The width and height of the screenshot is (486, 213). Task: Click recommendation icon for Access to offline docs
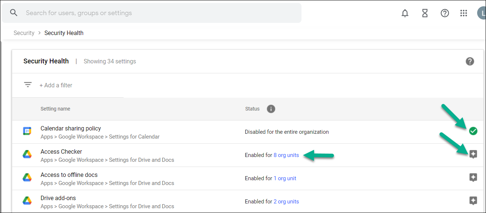pos(473,178)
